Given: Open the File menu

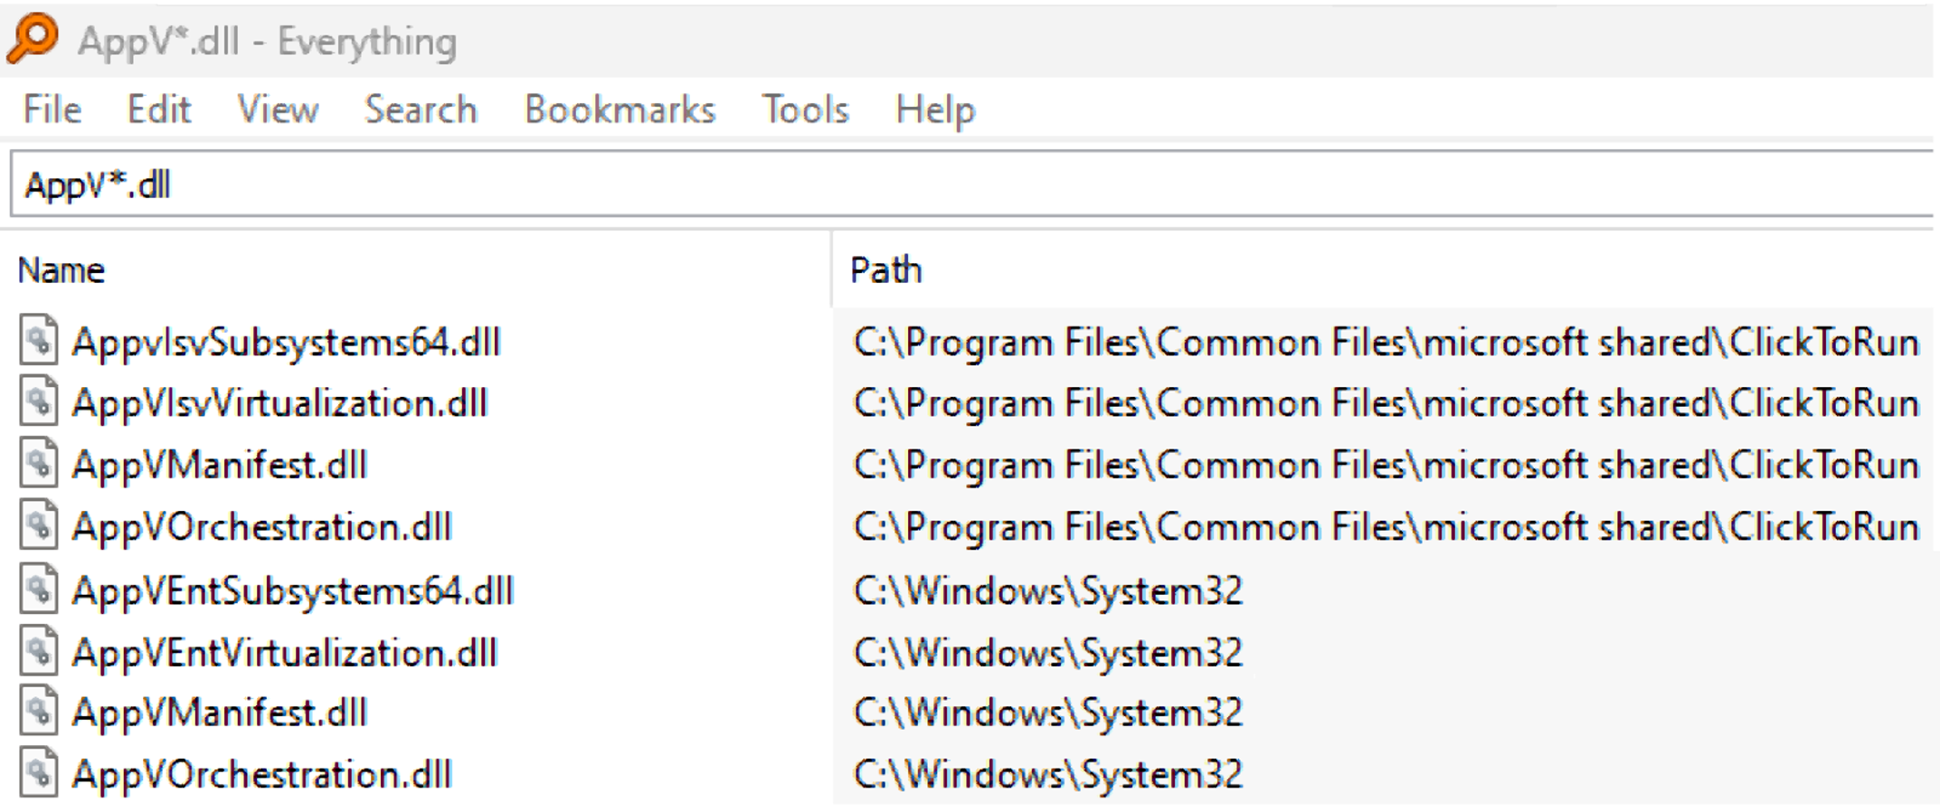Looking at the screenshot, I should (x=52, y=109).
